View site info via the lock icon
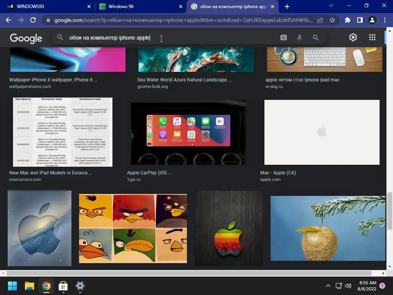Image resolution: width=393 pixels, height=295 pixels. point(48,20)
